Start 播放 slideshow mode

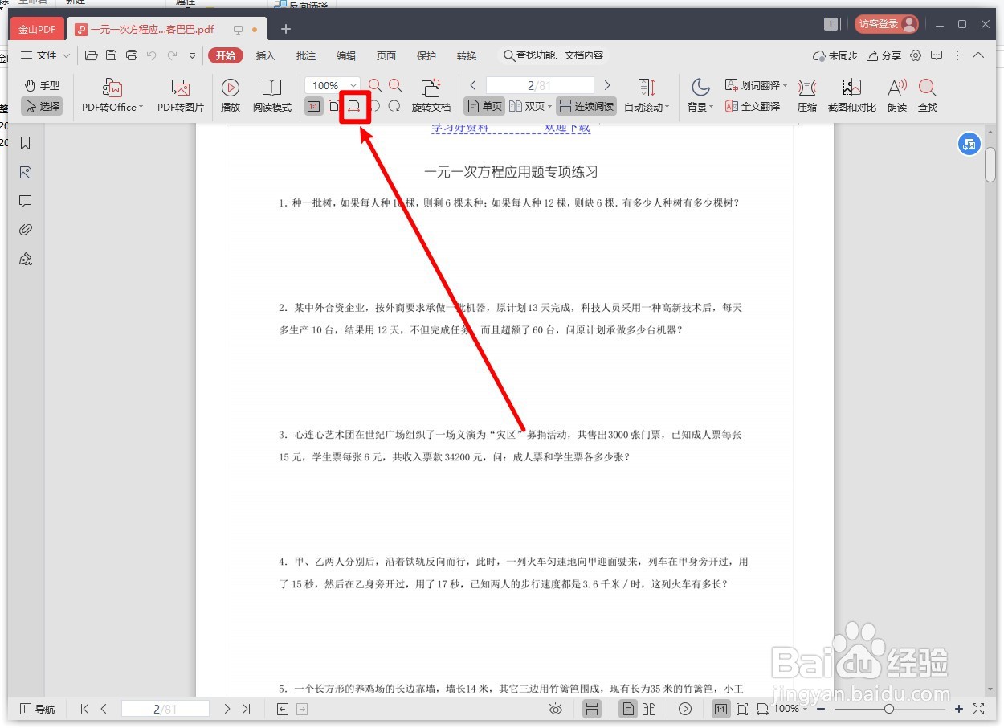pyautogui.click(x=231, y=96)
